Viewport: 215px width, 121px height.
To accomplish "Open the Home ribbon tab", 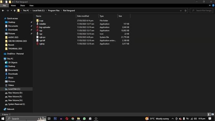I will click(x=13, y=5).
